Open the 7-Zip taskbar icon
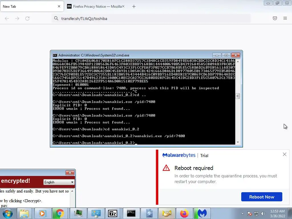This screenshot has width=292, height=219. click(113, 213)
